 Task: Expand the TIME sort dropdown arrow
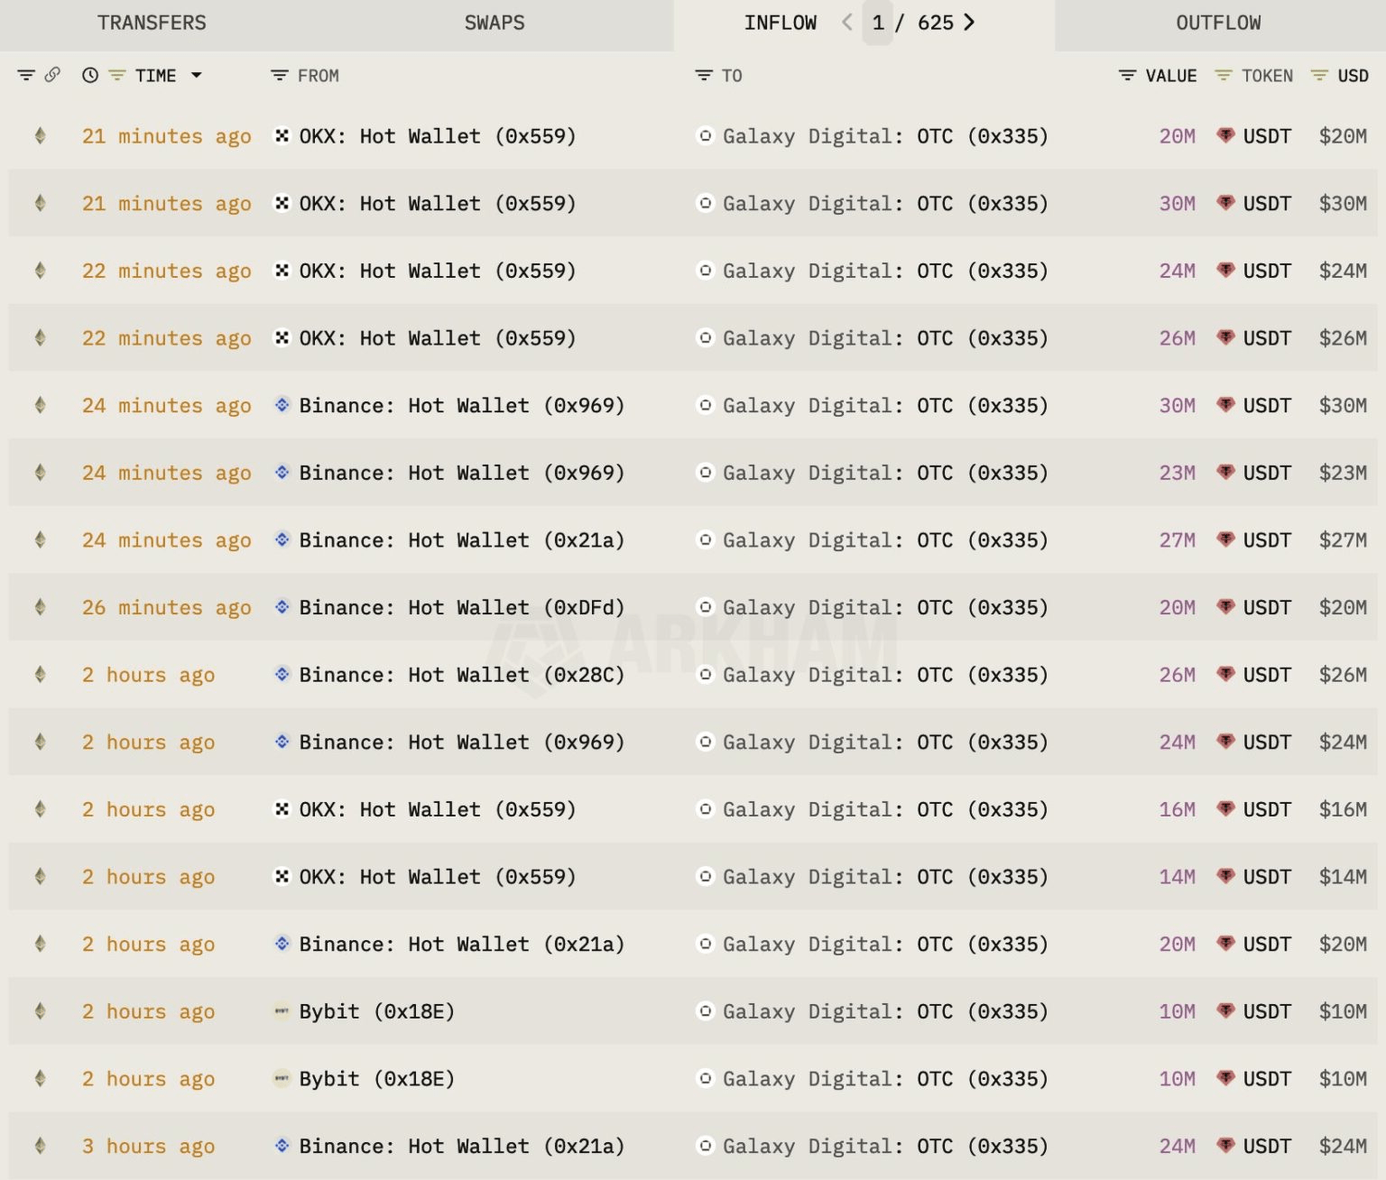tap(196, 76)
